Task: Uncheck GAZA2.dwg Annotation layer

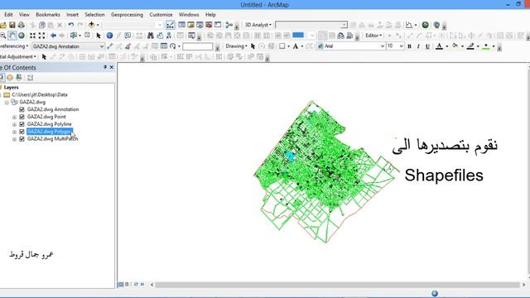Action: click(x=22, y=109)
